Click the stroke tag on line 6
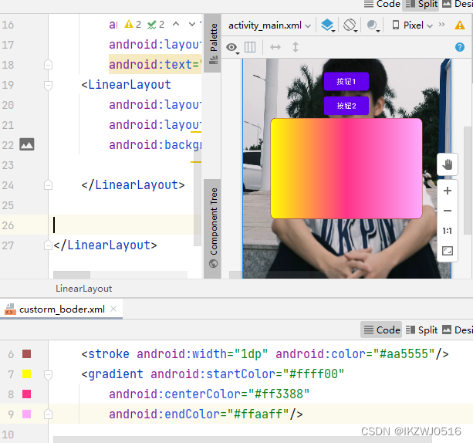 pyautogui.click(x=105, y=354)
